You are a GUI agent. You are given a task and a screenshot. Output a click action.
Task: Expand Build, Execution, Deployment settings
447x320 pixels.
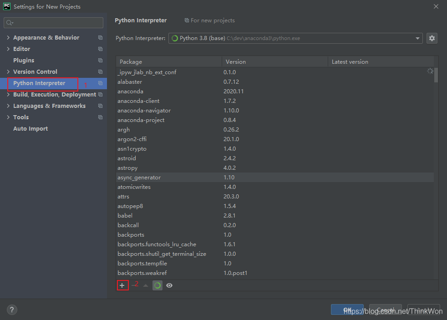tap(8, 95)
